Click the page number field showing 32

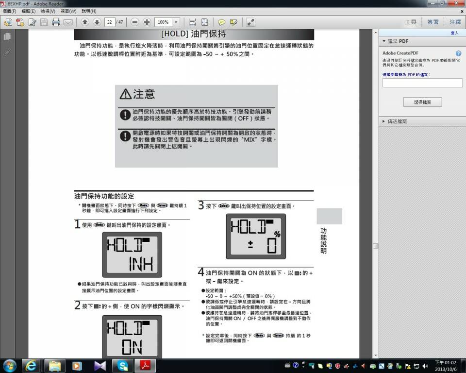tap(110, 22)
